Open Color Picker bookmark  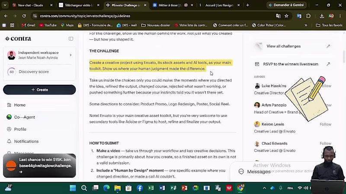(x=269, y=25)
